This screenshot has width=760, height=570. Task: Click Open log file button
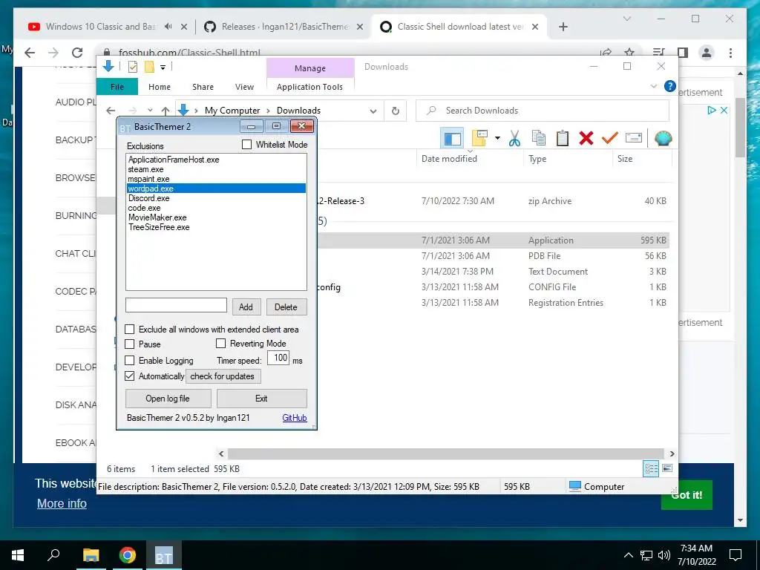[168, 399]
